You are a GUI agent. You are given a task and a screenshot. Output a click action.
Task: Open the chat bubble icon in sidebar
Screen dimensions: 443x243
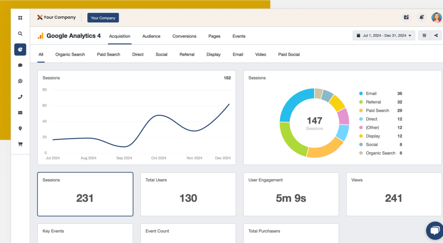click(20, 65)
